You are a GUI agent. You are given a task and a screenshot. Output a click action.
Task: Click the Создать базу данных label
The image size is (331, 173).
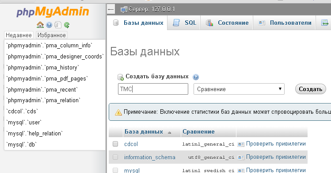coord(157,76)
